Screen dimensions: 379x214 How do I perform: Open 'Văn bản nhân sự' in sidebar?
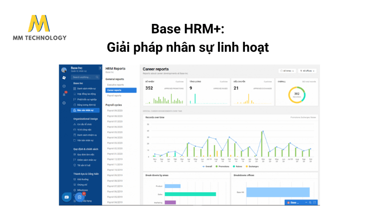[x=85, y=140]
